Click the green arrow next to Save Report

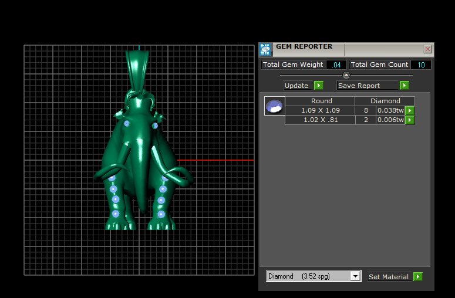(x=405, y=86)
